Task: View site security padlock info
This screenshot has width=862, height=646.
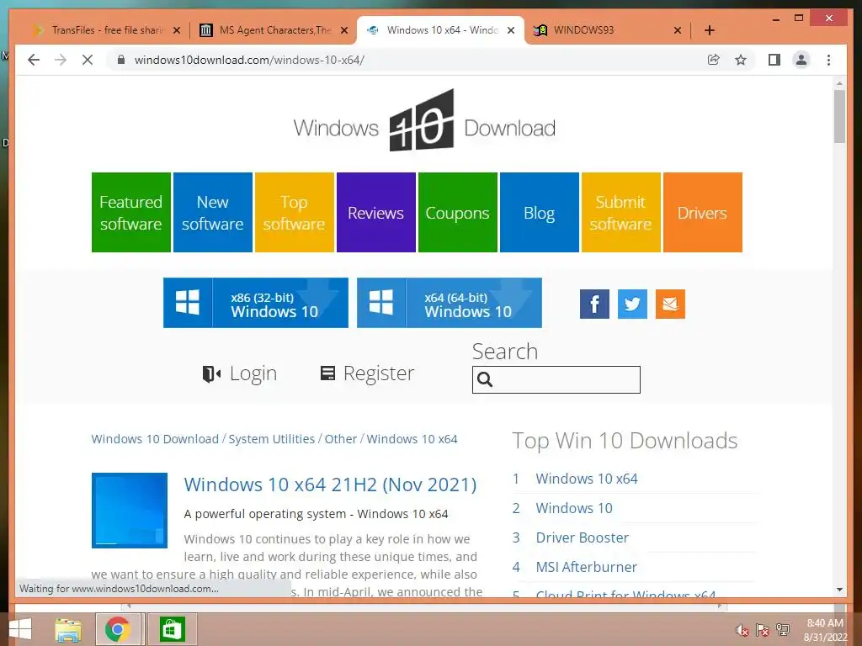Action: [x=121, y=60]
